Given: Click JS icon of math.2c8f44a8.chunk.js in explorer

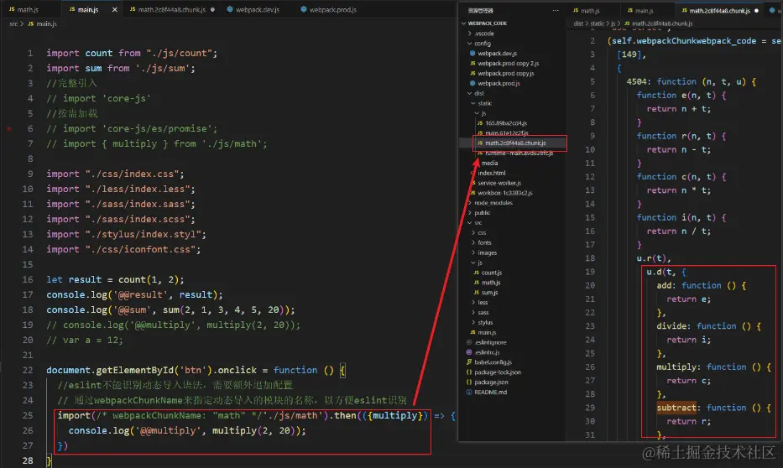Looking at the screenshot, I should [480, 143].
